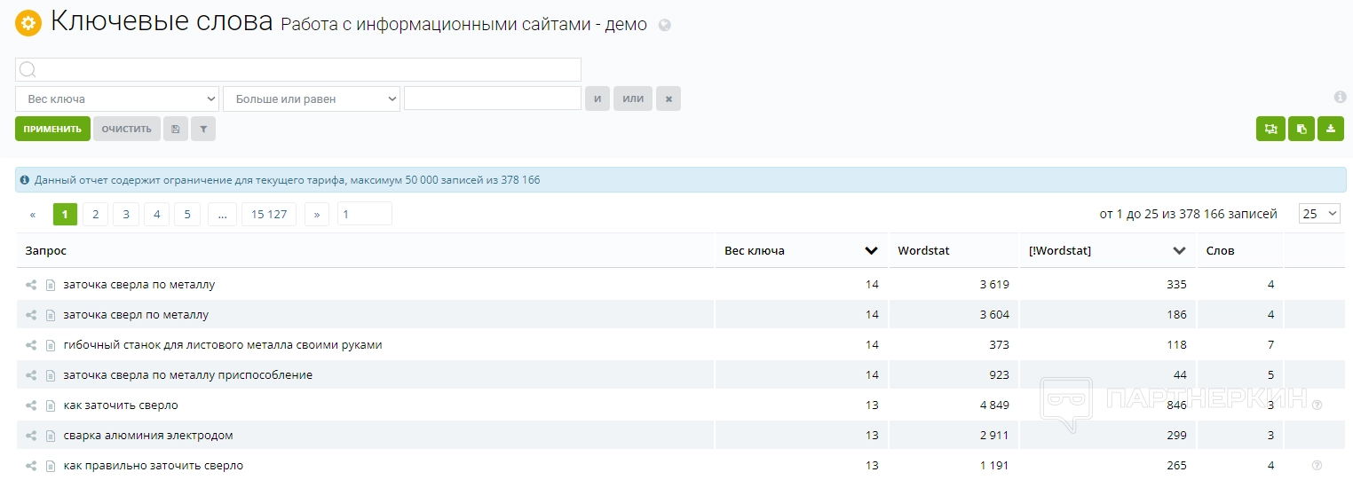This screenshot has height=480, width=1353.
Task: Click the save filter floppy disk icon
Action: (175, 129)
